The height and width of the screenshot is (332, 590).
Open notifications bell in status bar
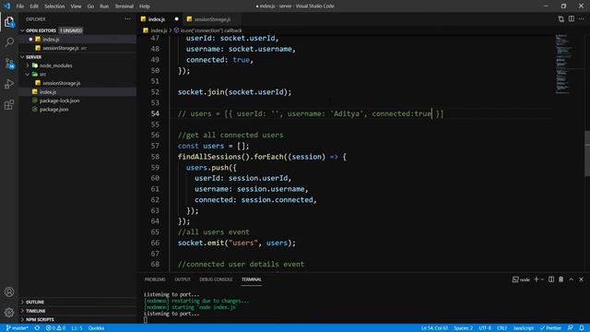[582, 328]
